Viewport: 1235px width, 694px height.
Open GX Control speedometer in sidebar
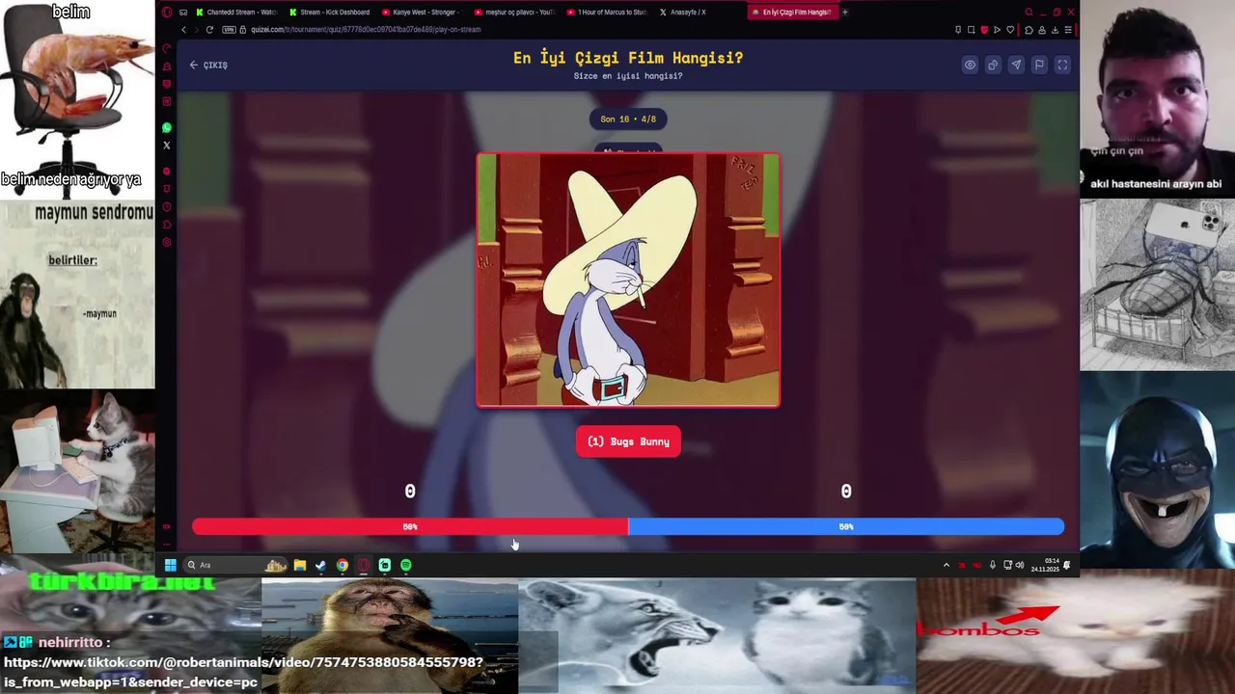click(167, 48)
